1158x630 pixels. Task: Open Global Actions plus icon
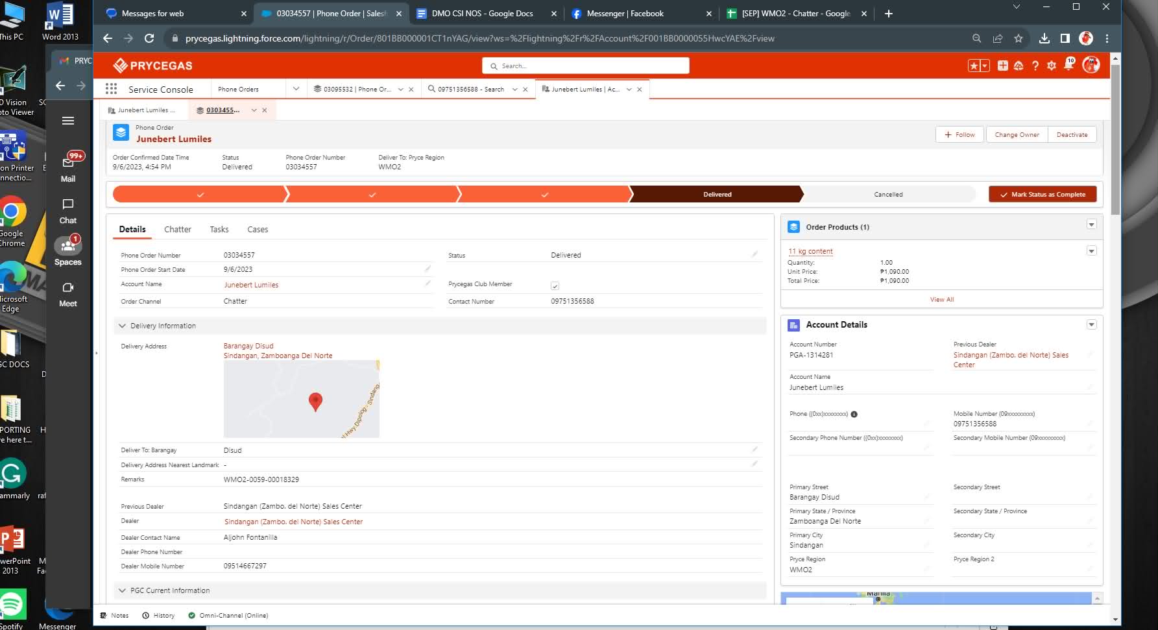(x=1002, y=66)
